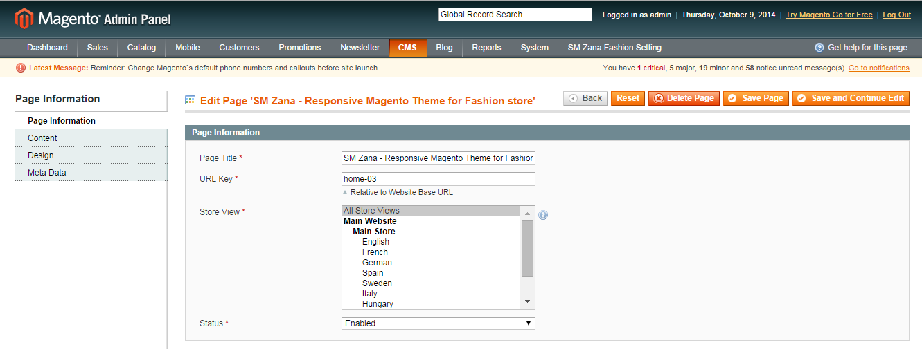Open the Newsletter menu
The width and height of the screenshot is (922, 349).
360,48
